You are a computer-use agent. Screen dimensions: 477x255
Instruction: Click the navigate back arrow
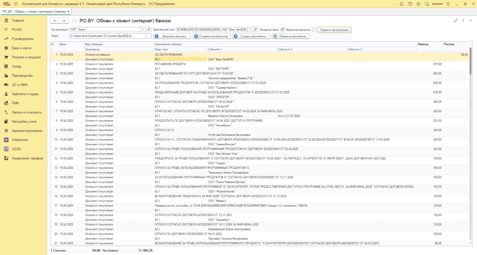point(54,21)
